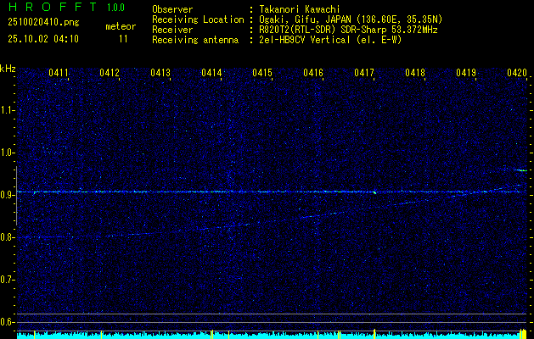534x339 pixels.
Task: Click the 0411 time label
Action: pyautogui.click(x=59, y=73)
